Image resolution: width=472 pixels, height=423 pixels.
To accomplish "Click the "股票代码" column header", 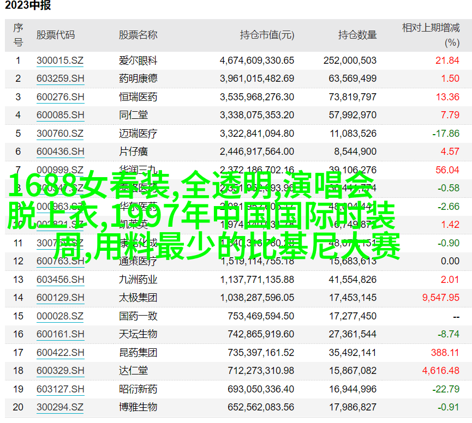I will click(x=56, y=35).
